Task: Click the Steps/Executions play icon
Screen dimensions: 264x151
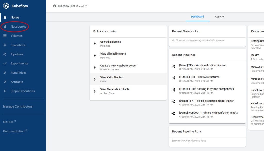Action: point(5,91)
